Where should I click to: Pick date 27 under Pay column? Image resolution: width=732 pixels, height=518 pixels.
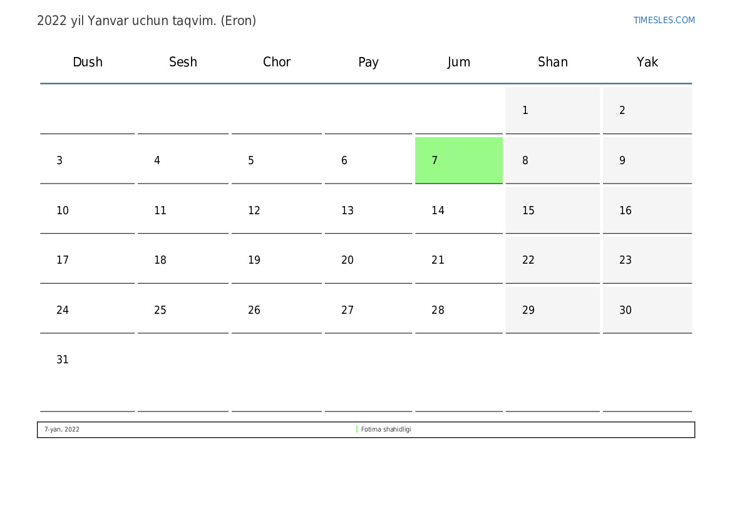pos(368,310)
